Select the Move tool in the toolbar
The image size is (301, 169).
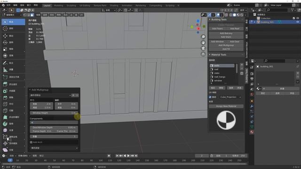[x=13, y=36]
